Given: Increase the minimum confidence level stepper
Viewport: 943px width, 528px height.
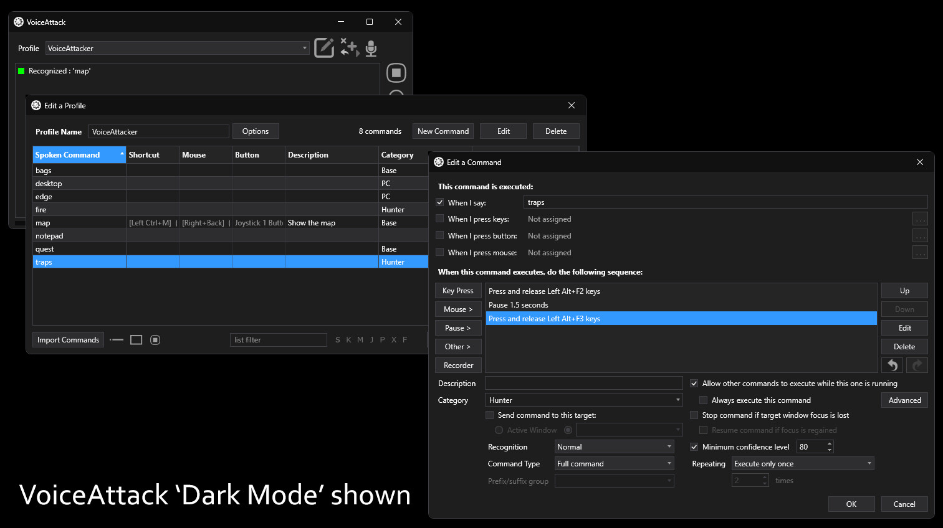Looking at the screenshot, I should pyautogui.click(x=830, y=443).
